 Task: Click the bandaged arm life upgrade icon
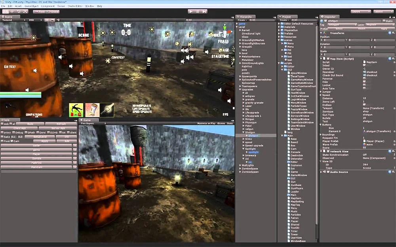point(92,110)
